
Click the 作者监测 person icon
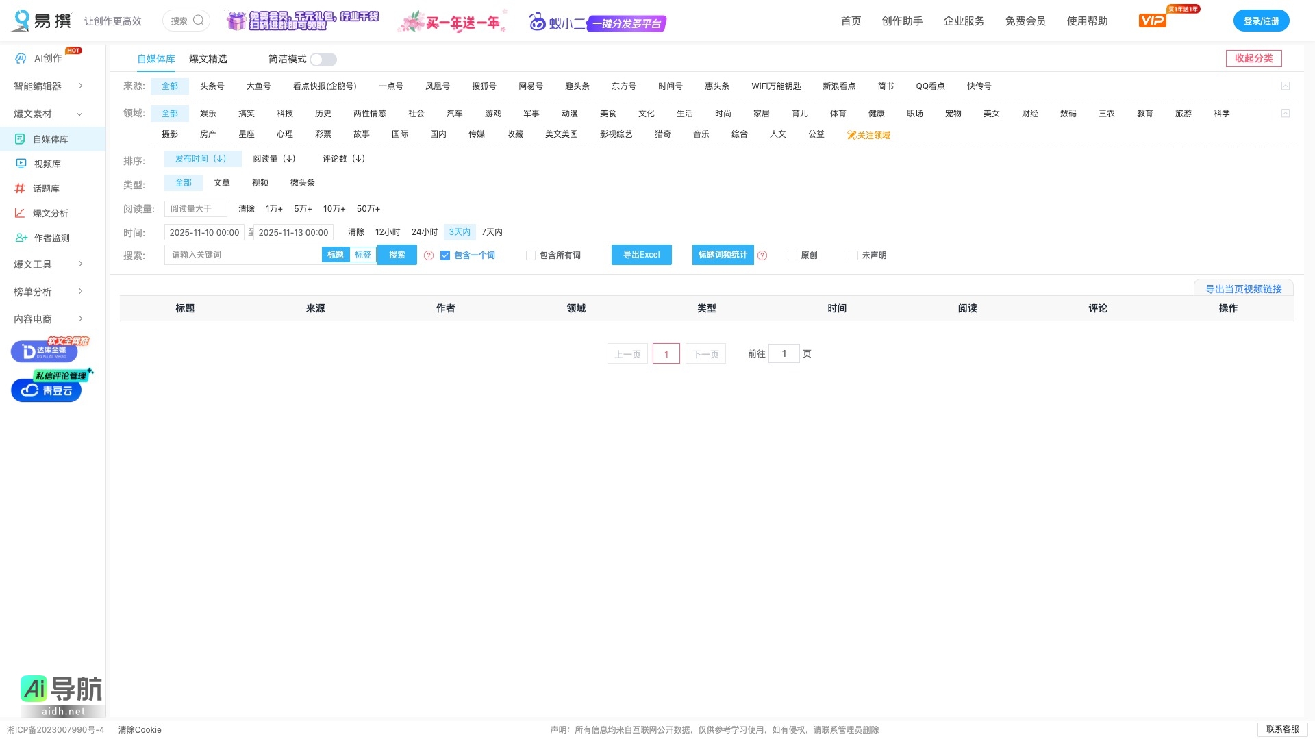click(21, 238)
